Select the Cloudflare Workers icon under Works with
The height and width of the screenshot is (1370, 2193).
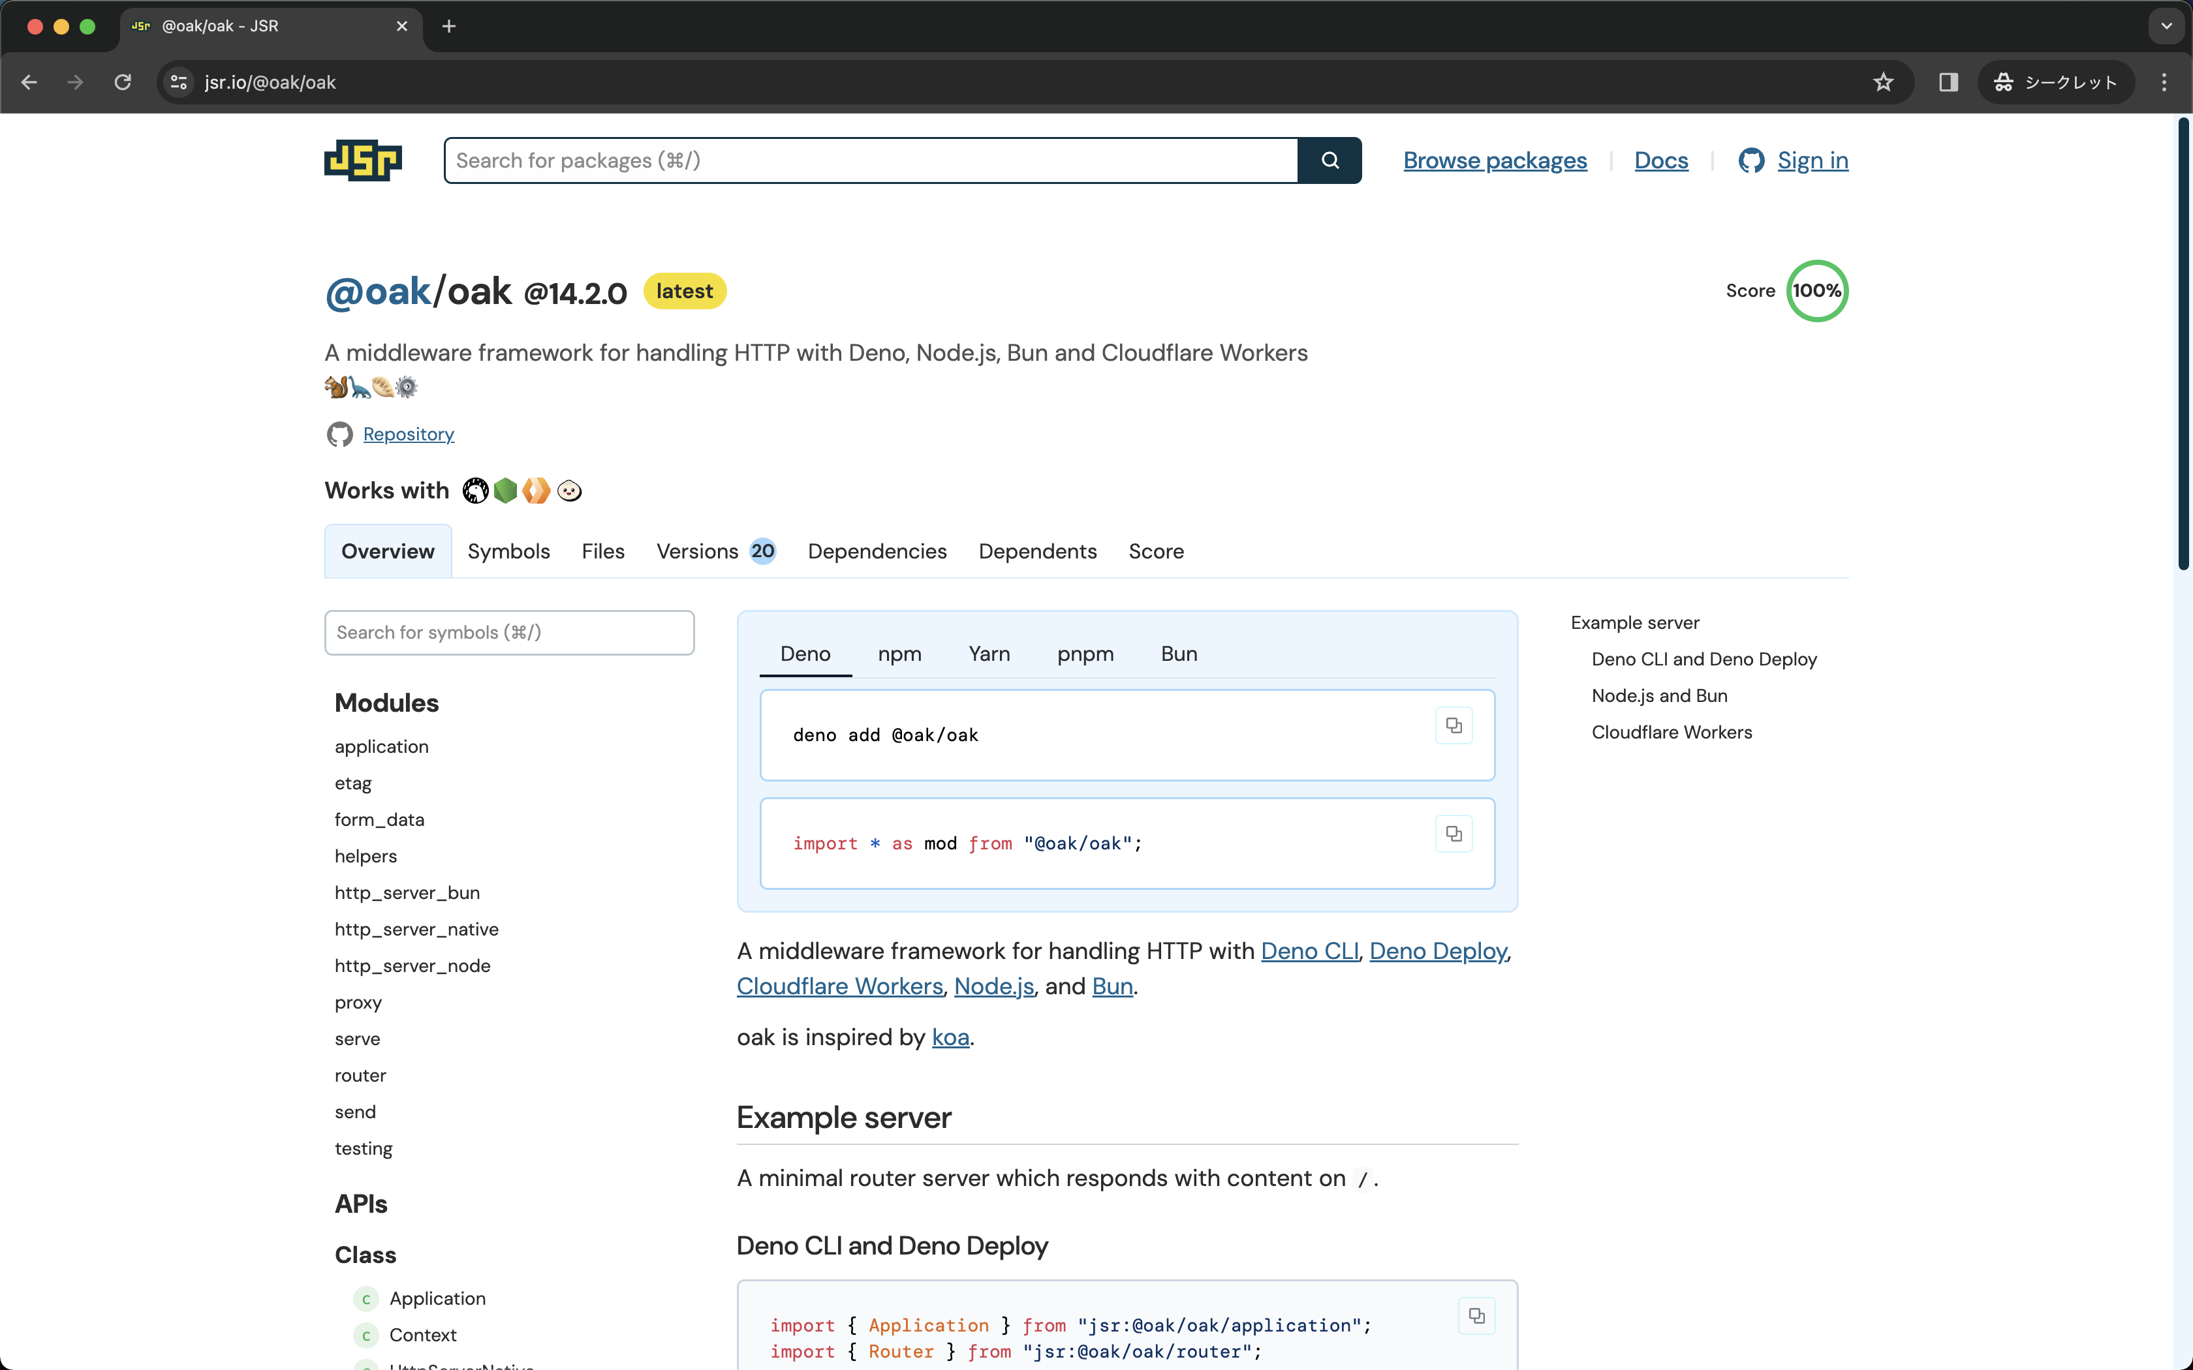click(x=537, y=490)
